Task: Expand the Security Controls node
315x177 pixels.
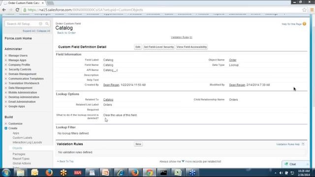Action: click(6, 69)
